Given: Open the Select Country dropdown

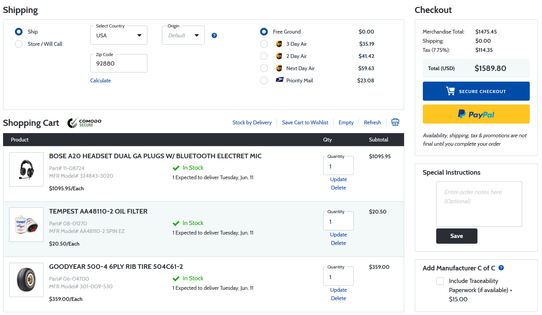Looking at the screenshot, I should 119,35.
